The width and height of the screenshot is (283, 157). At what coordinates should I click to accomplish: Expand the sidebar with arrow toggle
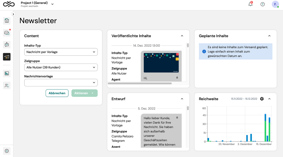pos(13,14)
